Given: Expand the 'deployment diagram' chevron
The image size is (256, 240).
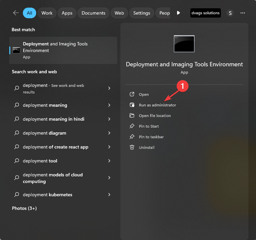Looking at the screenshot, I should 109,133.
